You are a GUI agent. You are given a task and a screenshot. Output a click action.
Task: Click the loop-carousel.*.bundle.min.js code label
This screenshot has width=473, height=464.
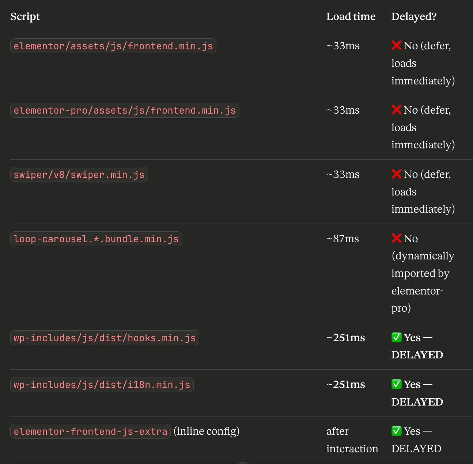click(96, 239)
